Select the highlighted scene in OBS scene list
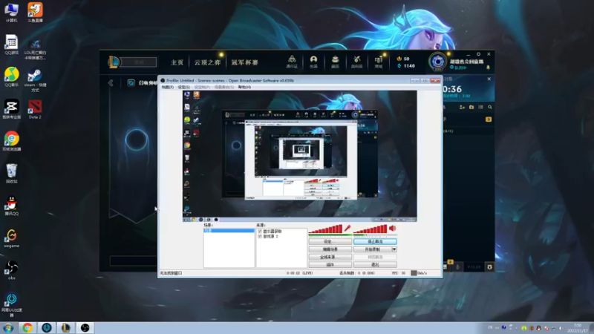 tap(229, 230)
